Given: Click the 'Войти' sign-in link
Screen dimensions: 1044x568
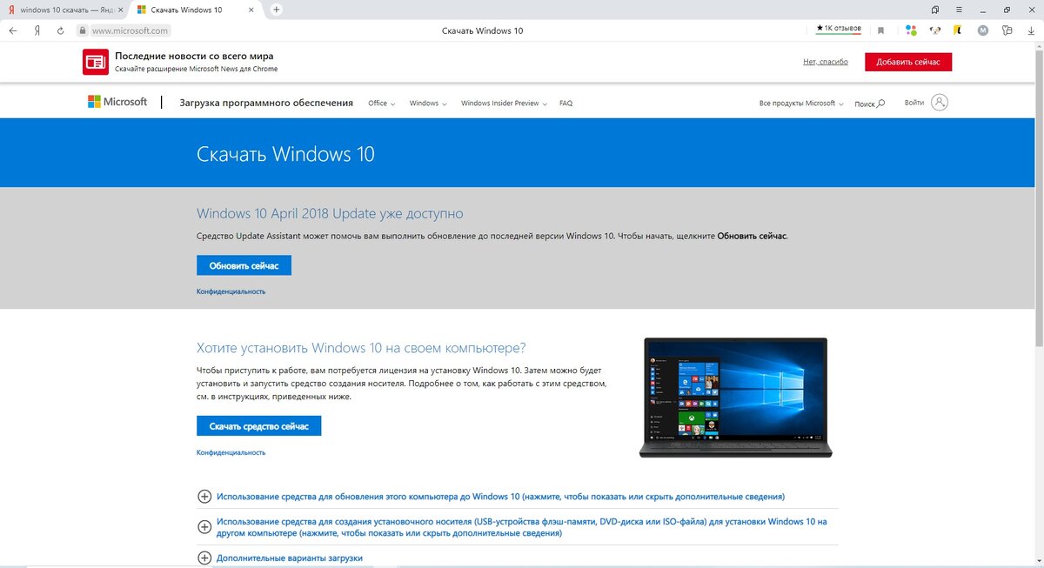Looking at the screenshot, I should point(914,103).
